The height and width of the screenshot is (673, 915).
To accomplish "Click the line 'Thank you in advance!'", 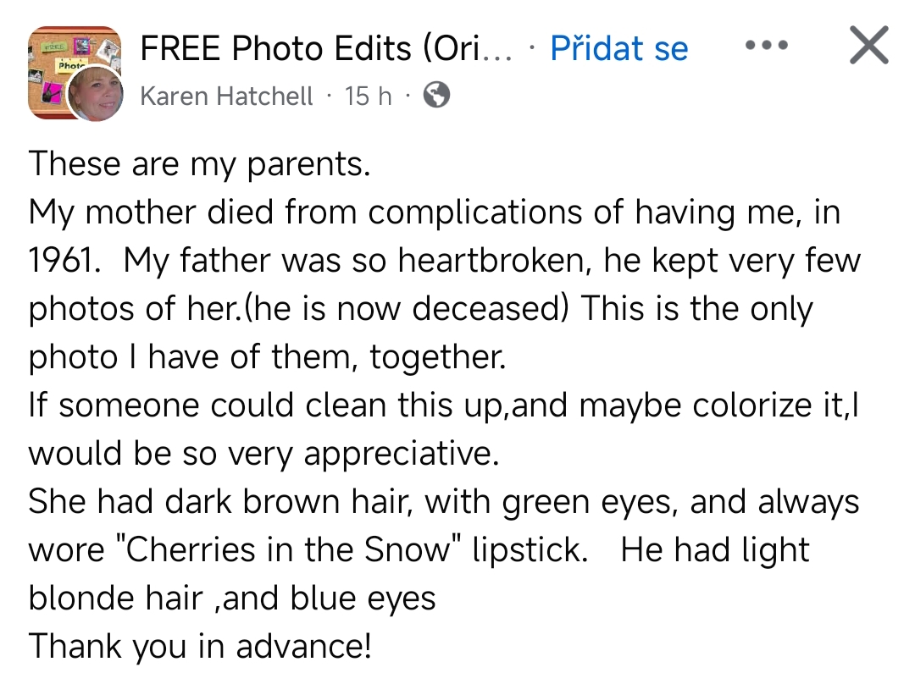I will pyautogui.click(x=200, y=646).
